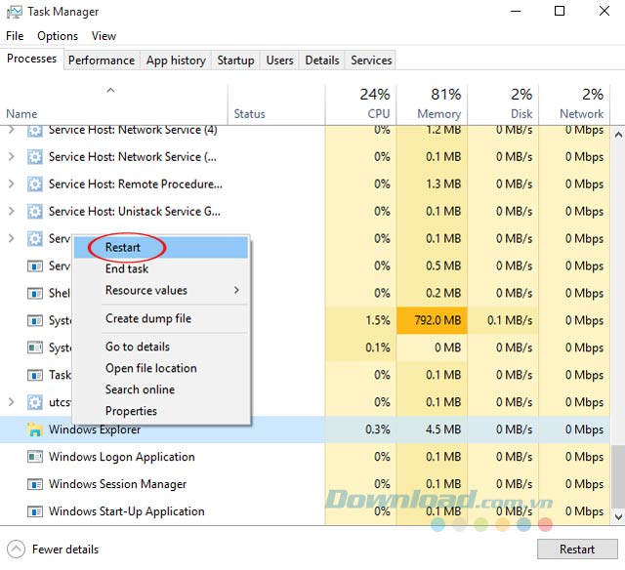Click the 0.2 MB memory cell

[x=432, y=293]
